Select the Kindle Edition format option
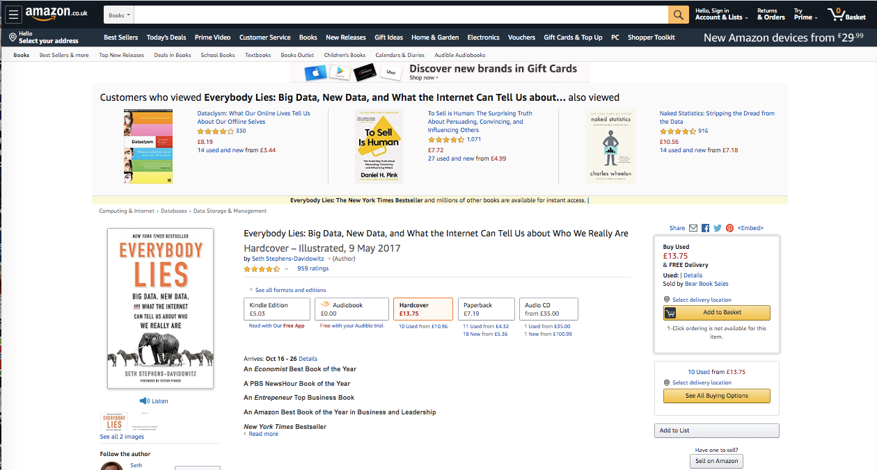The height and width of the screenshot is (470, 877). pyautogui.click(x=276, y=309)
